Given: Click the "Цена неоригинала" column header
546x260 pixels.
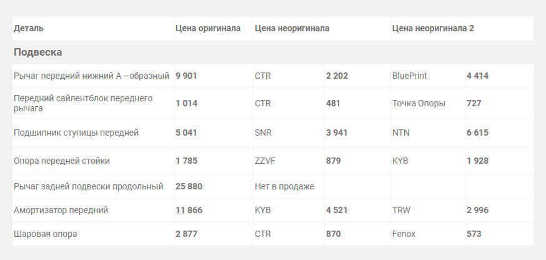Looking at the screenshot, I should (292, 29).
